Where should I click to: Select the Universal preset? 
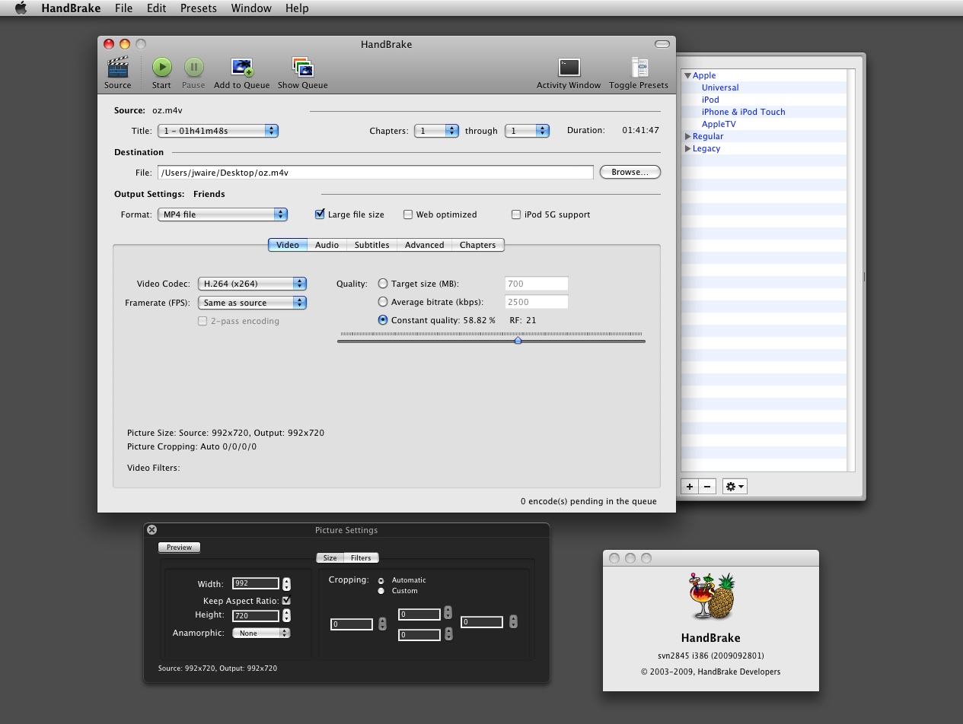click(720, 87)
